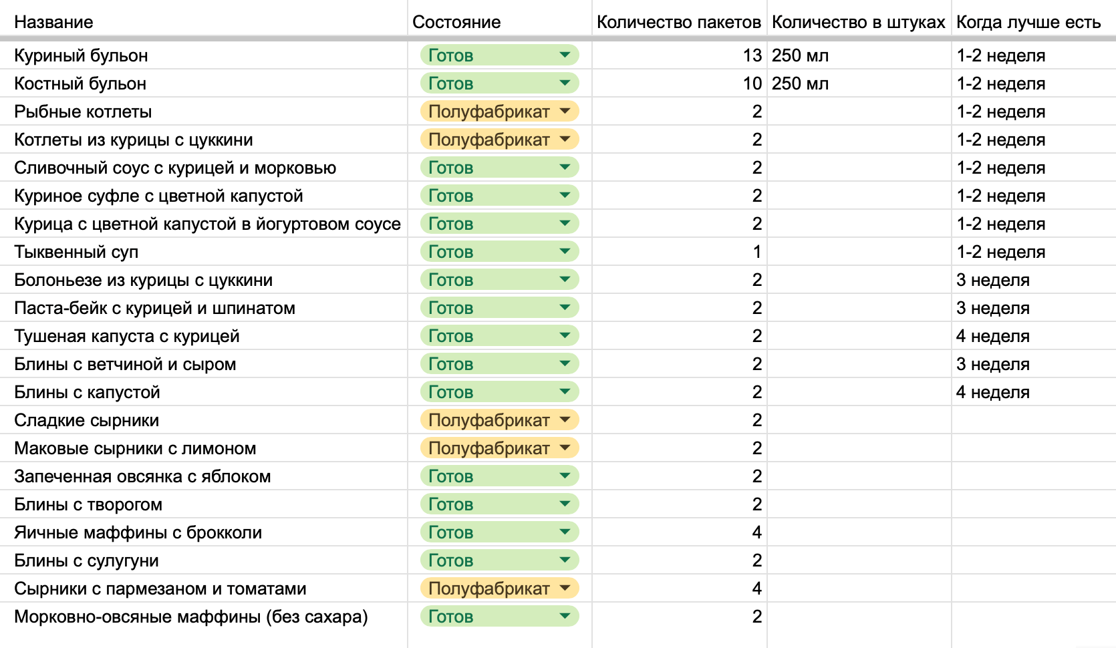Select empty timing cell for Запеченная овсянка
This screenshot has height=648, width=1116.
(1032, 476)
